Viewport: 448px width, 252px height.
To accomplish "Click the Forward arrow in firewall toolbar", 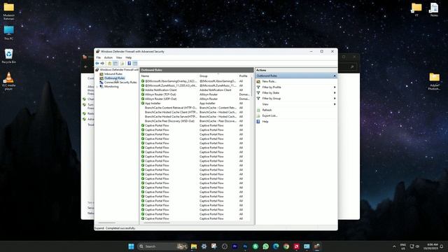I will click(102, 64).
